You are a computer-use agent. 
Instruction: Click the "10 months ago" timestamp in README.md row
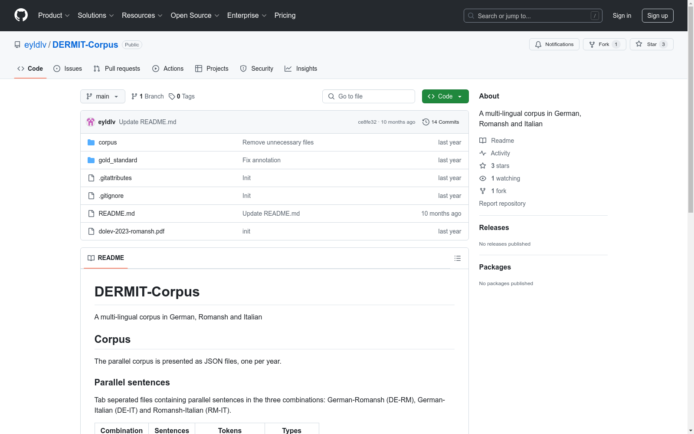[x=441, y=214]
